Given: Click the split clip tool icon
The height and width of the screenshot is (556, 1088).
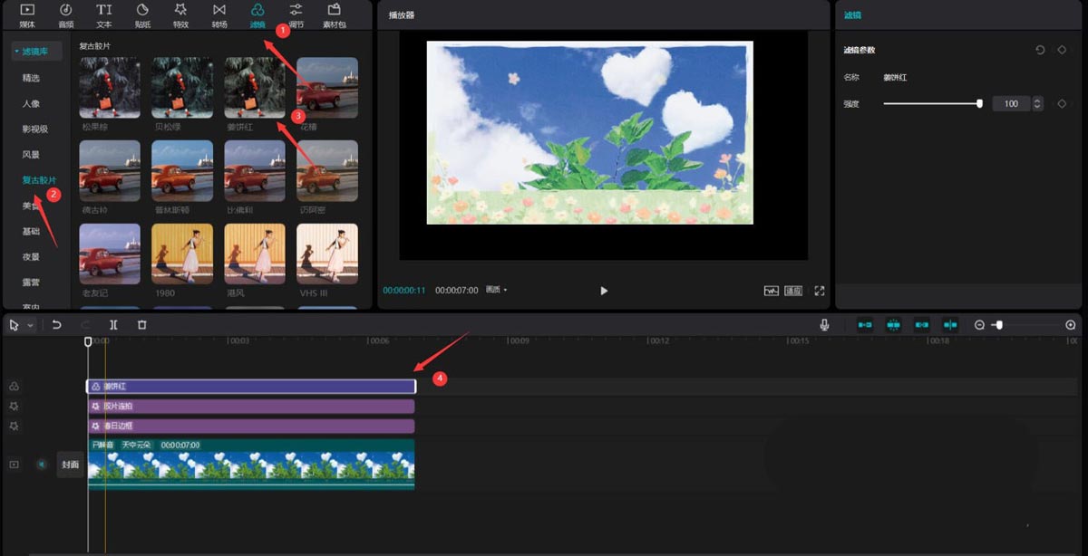Looking at the screenshot, I should (x=113, y=324).
